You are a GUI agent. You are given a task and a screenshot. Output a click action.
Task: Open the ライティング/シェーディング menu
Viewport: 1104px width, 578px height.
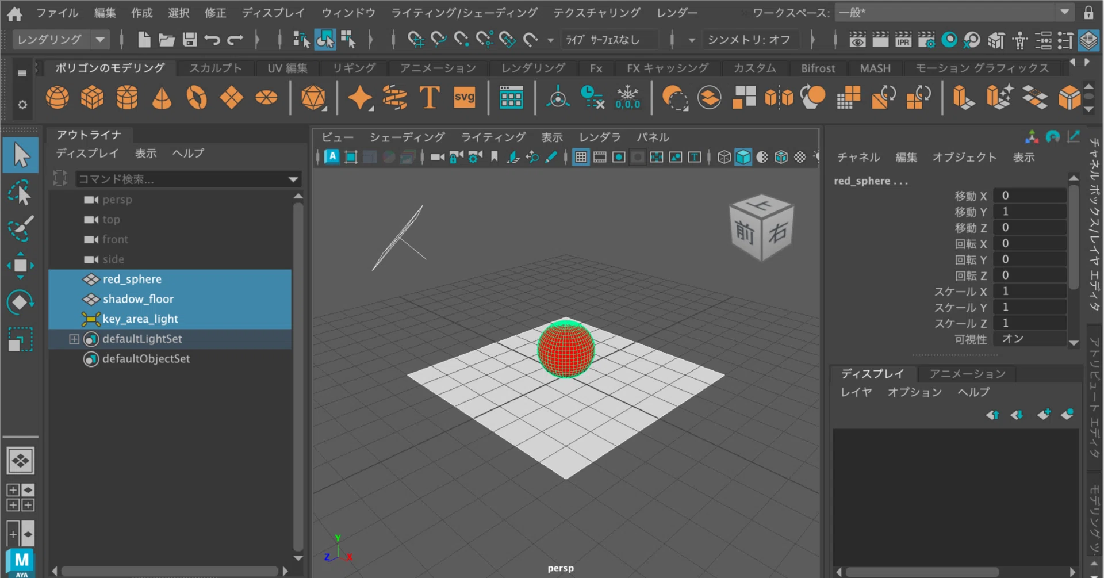tap(465, 13)
